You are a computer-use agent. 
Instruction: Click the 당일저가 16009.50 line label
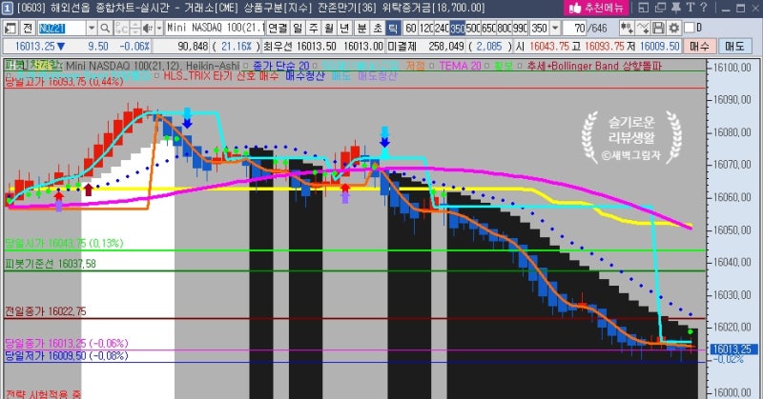coord(67,356)
